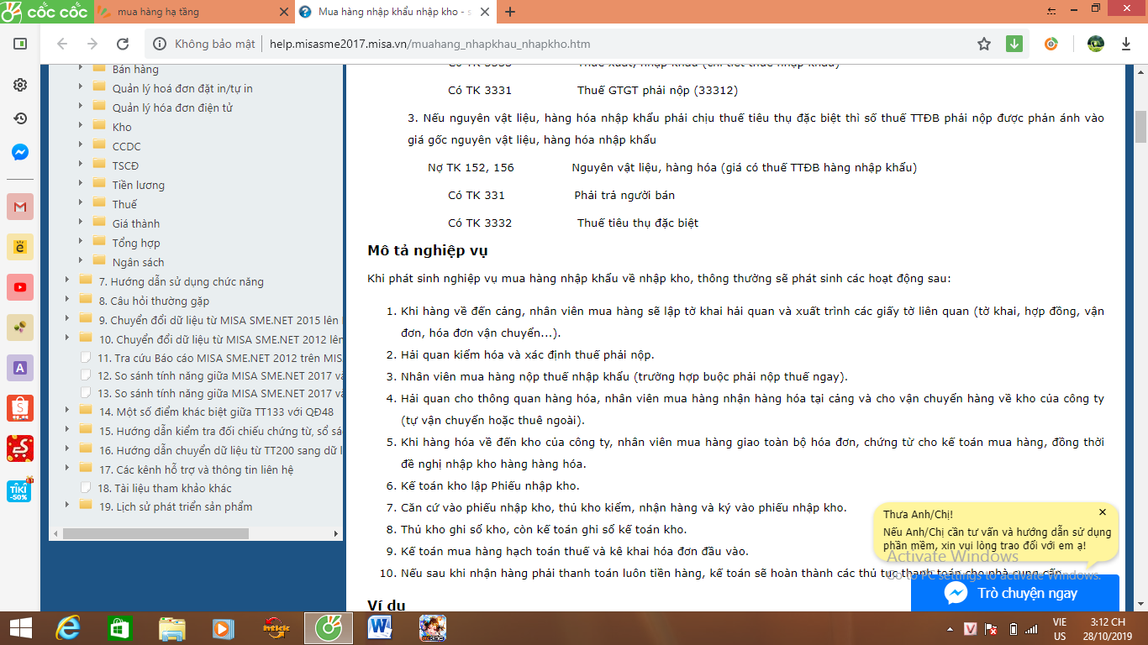The image size is (1148, 645).
Task: Open Windows Store from taskbar
Action: (119, 628)
